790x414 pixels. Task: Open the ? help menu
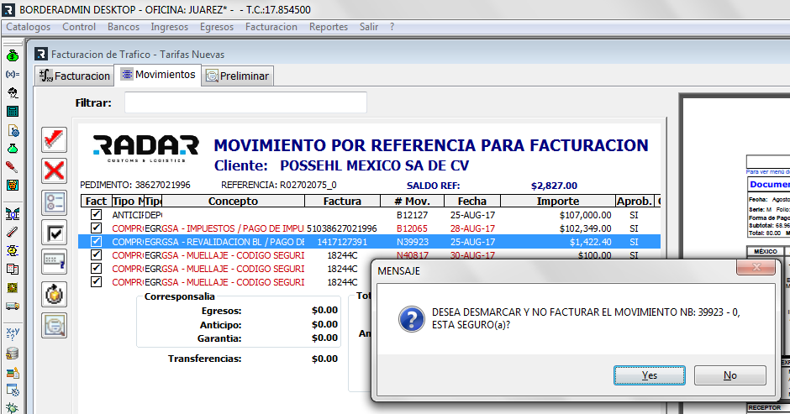coord(392,27)
